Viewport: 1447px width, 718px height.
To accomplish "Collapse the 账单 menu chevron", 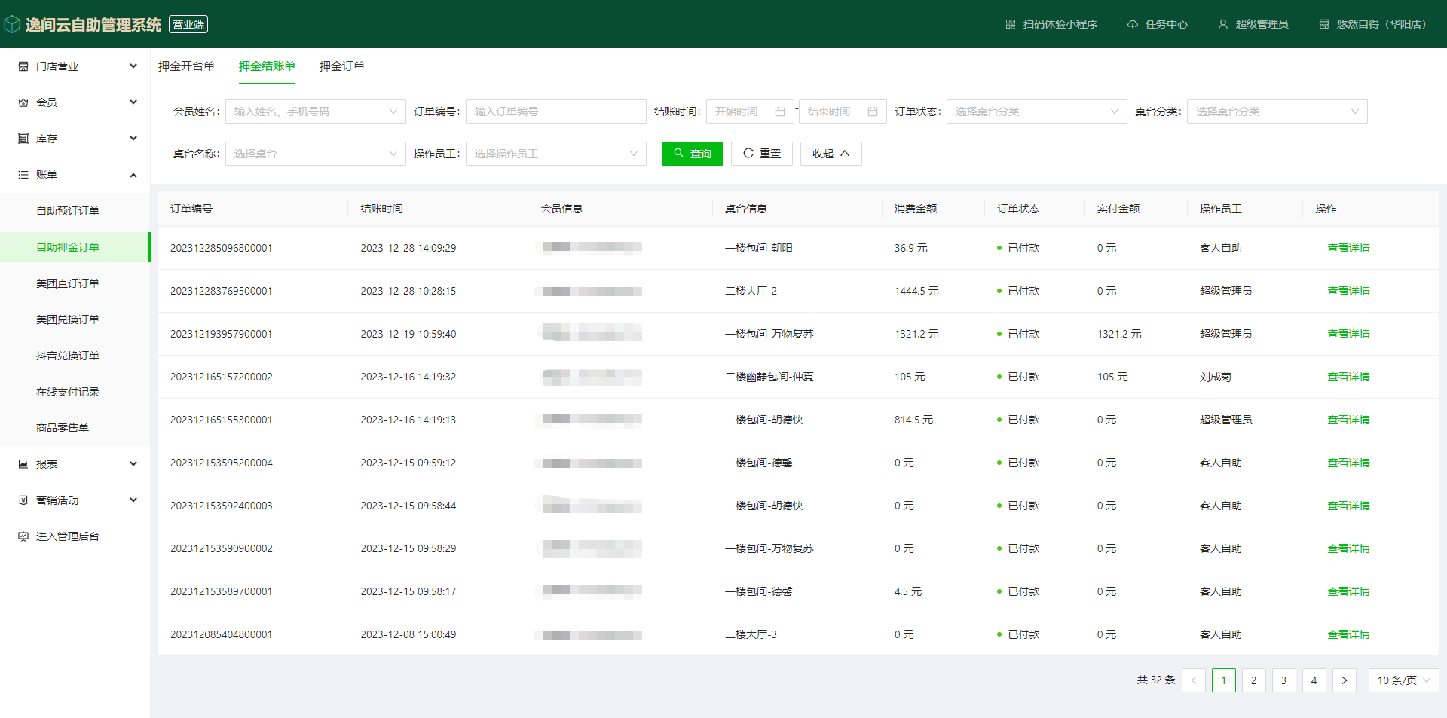I will pos(133,175).
